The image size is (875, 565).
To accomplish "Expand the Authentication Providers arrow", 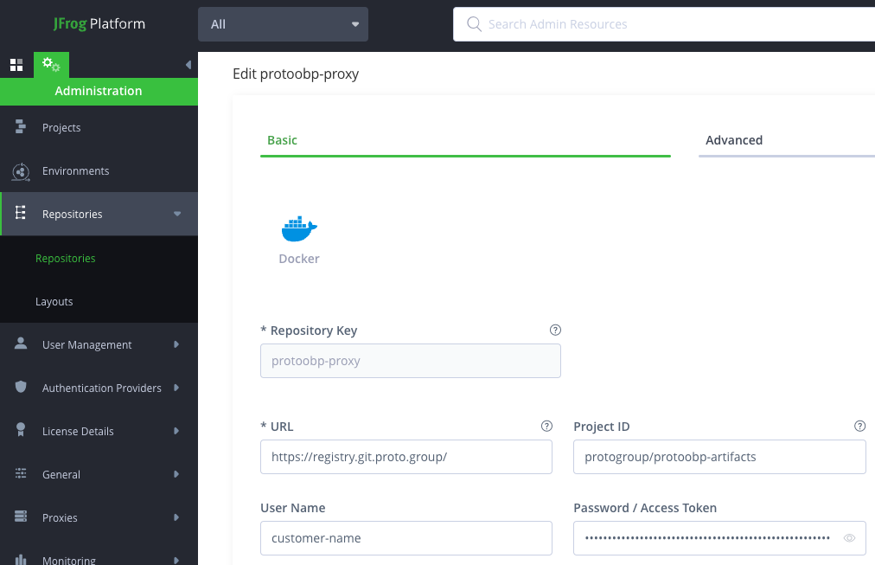I will tap(176, 388).
